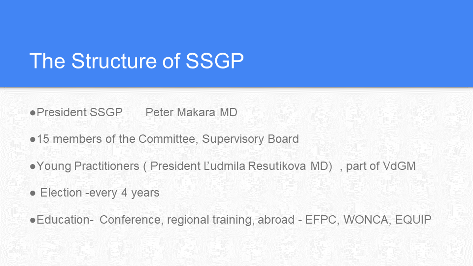Click the bullet before "Education-"
Image resolution: width=473 pixels, height=266 pixels.
click(33, 220)
